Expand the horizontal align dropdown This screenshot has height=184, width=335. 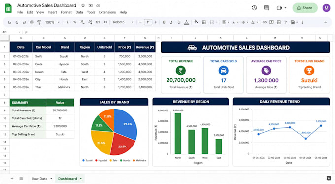coord(228,22)
